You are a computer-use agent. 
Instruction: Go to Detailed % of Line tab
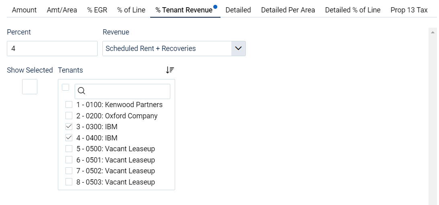point(353,10)
